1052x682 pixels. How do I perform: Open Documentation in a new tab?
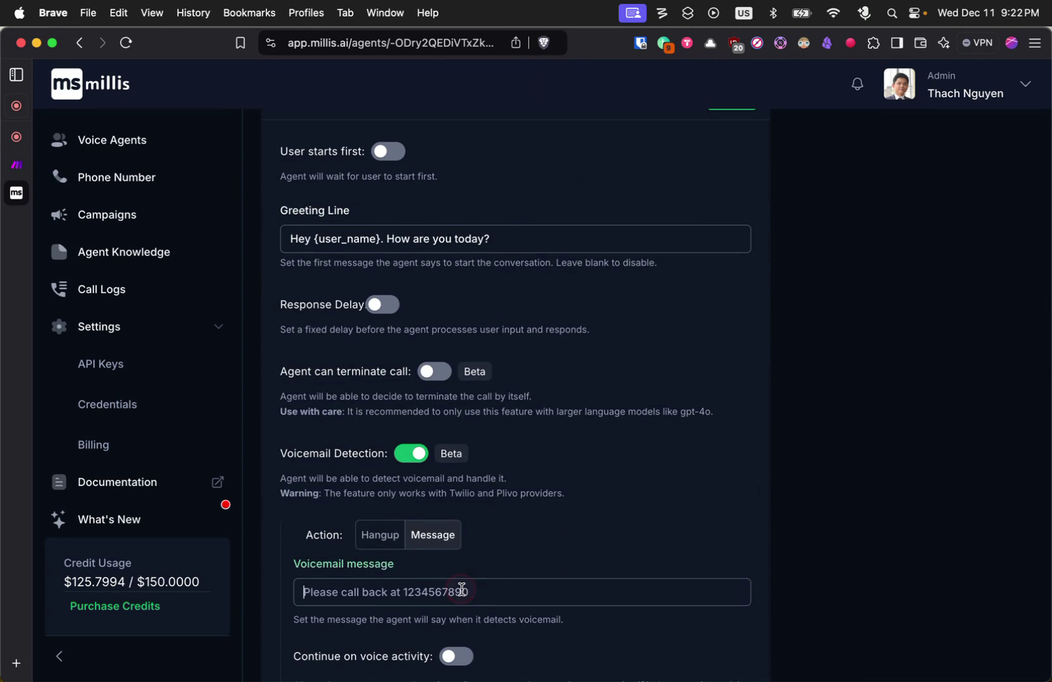pyautogui.click(x=217, y=482)
